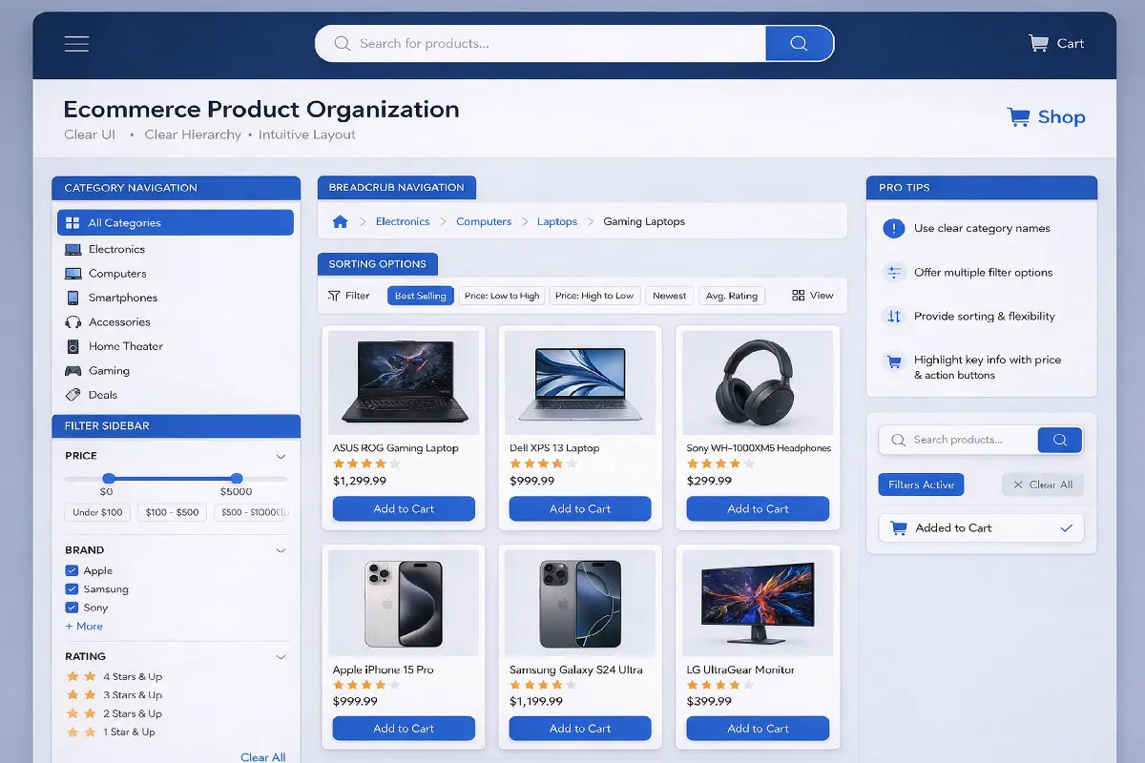Uncheck the Sony brand checkbox
The image size is (1145, 763).
(72, 608)
